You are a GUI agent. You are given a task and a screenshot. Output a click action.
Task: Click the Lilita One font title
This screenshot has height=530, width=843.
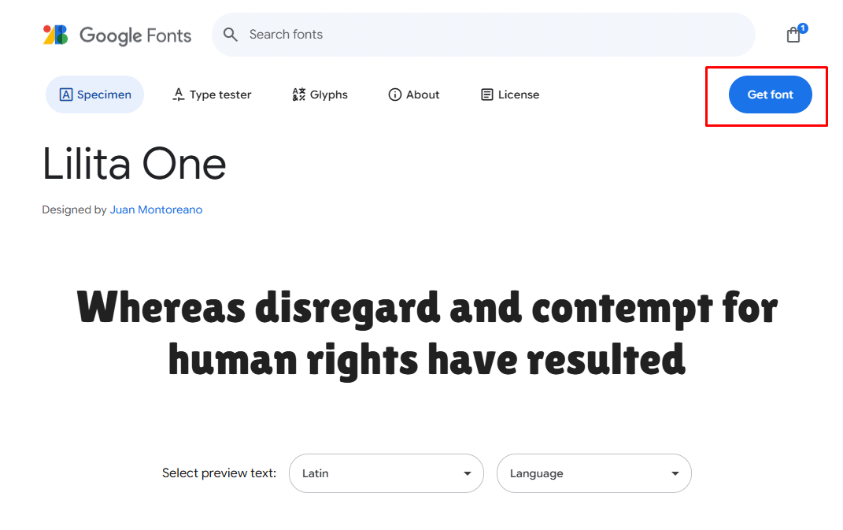(135, 164)
